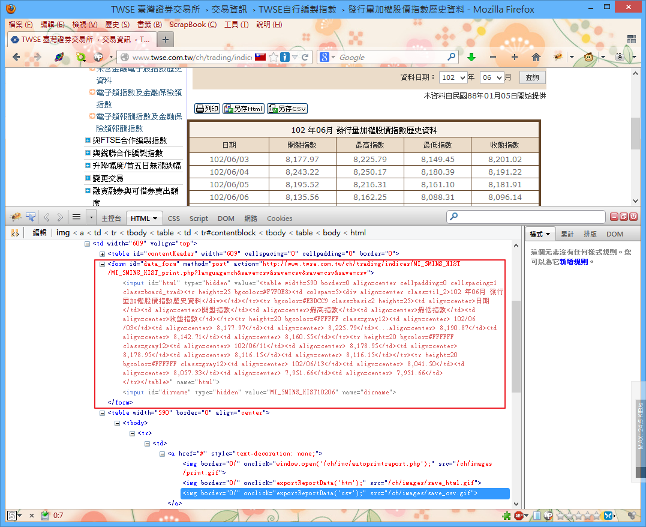Image resolution: width=646 pixels, height=527 pixels.
Task: Reload the page with the refresh icon
Action: [305, 57]
